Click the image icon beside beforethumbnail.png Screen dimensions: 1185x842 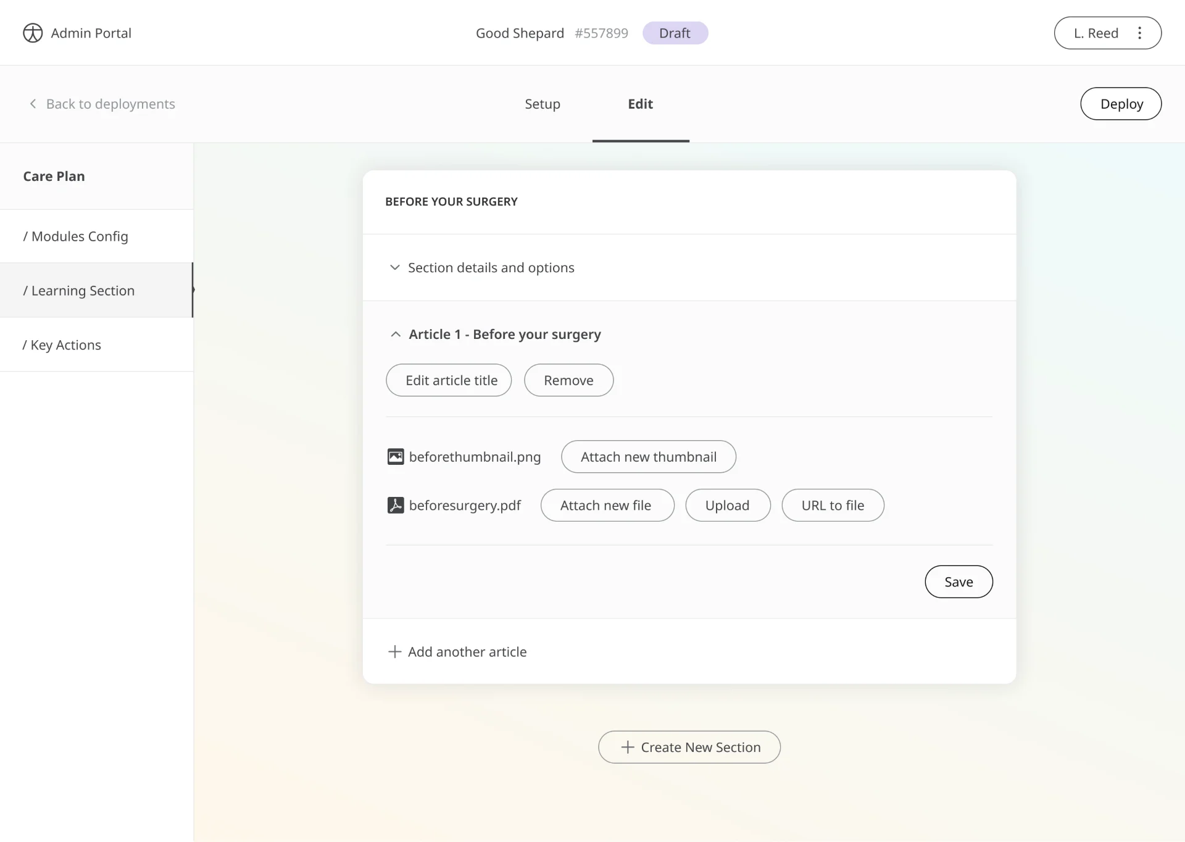[396, 457]
